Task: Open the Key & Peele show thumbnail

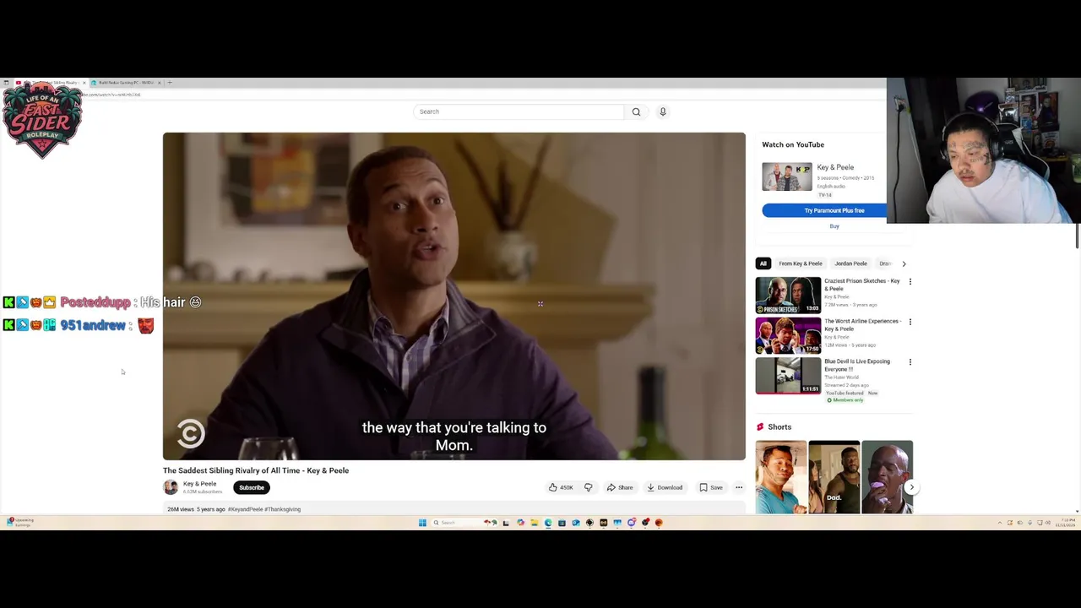Action: 787,176
